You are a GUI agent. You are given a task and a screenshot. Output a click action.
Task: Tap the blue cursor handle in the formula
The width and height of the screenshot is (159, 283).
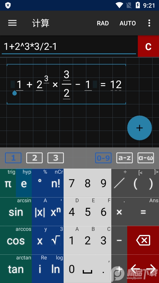[14, 93]
